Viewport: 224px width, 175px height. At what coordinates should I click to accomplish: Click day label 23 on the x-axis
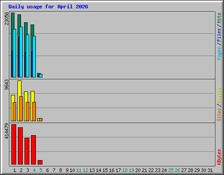coord(157,170)
